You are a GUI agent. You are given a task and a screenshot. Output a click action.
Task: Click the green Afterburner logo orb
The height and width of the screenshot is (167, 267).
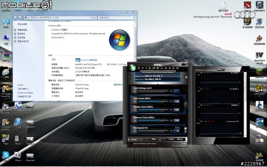(133, 68)
